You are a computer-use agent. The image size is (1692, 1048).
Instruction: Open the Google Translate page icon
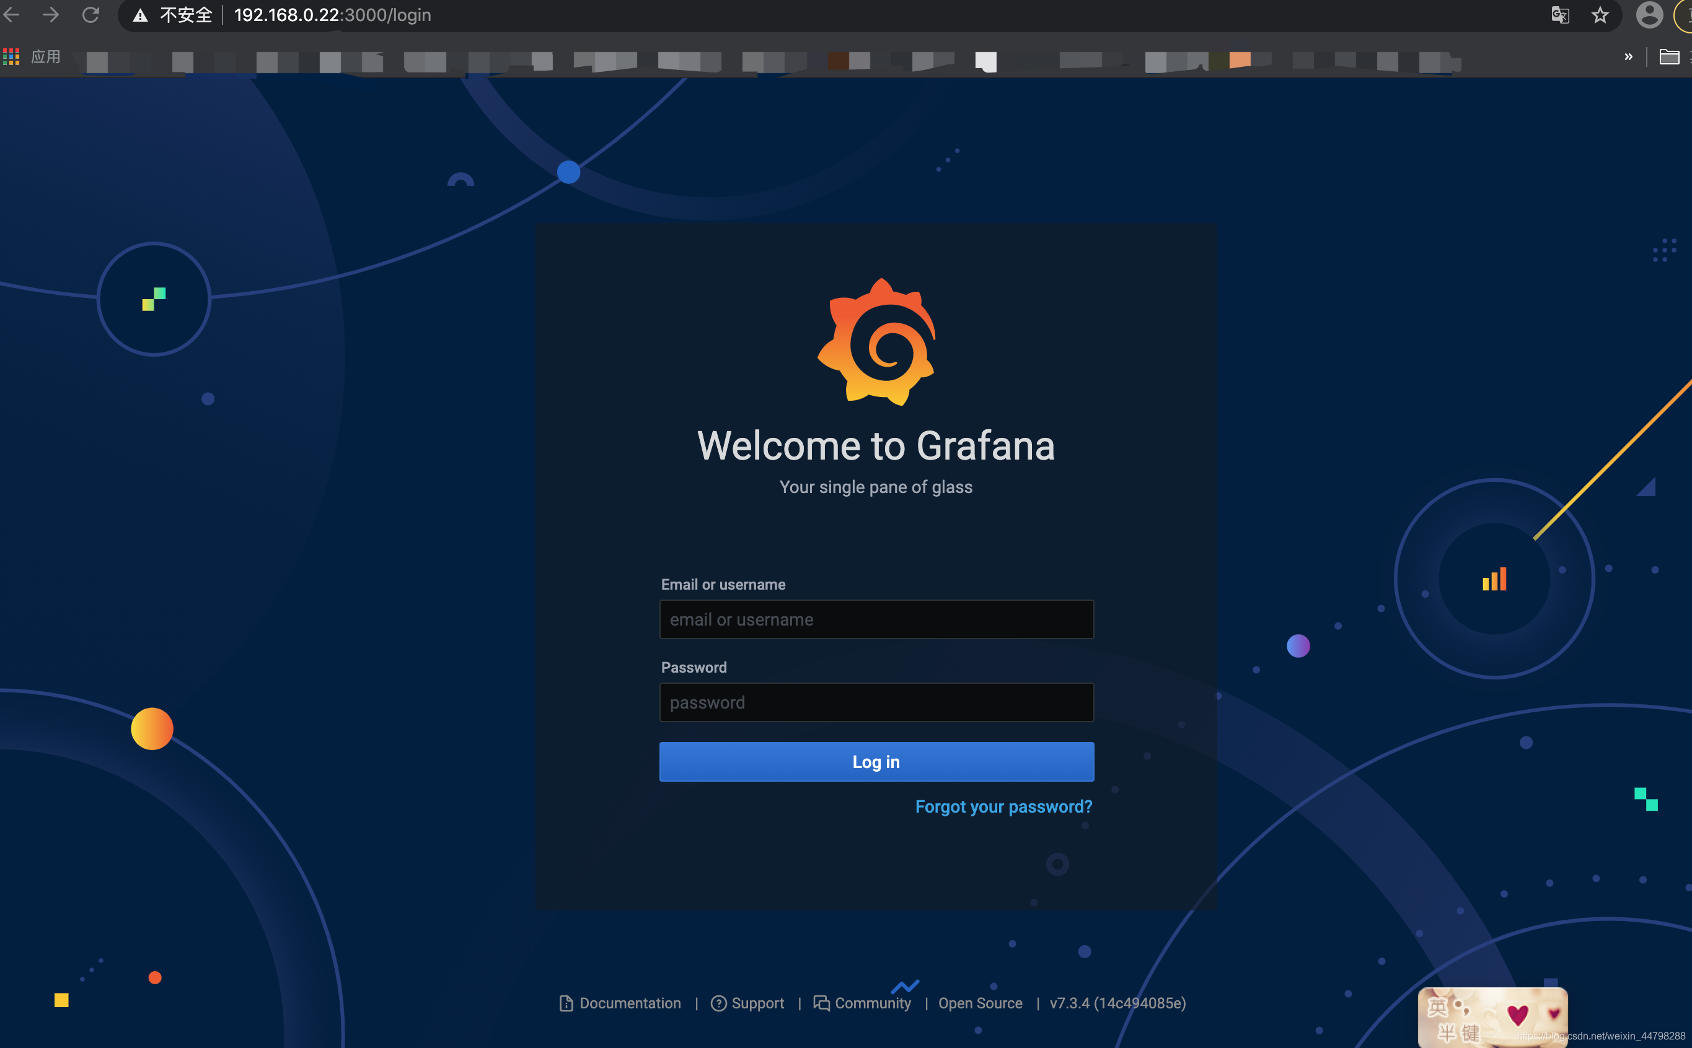pyautogui.click(x=1560, y=15)
